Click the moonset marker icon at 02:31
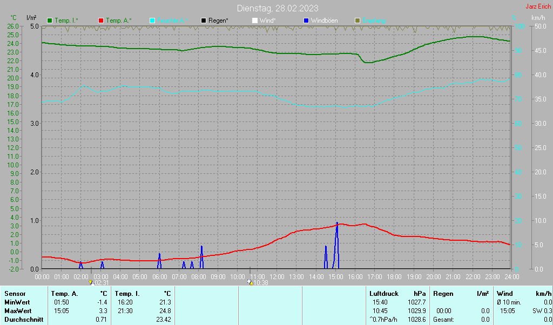Viewport: 553px width, 325px height. 91,282
